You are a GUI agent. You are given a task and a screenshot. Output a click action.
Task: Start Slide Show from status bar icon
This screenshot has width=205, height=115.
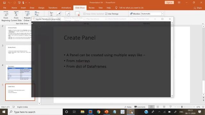(x=170, y=107)
